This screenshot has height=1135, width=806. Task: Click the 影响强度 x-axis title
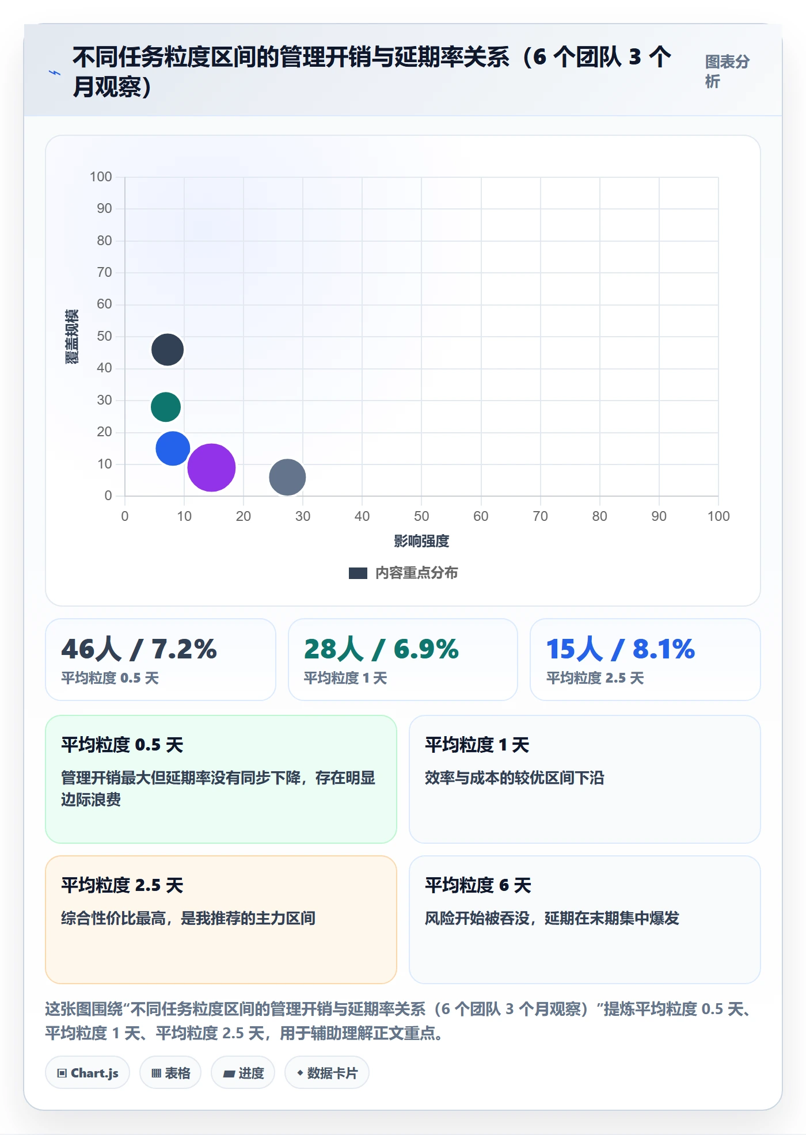(x=421, y=541)
